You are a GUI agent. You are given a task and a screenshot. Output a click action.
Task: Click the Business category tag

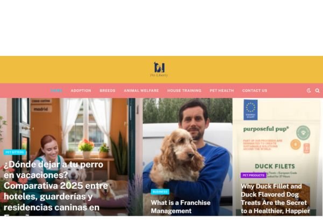point(160,192)
